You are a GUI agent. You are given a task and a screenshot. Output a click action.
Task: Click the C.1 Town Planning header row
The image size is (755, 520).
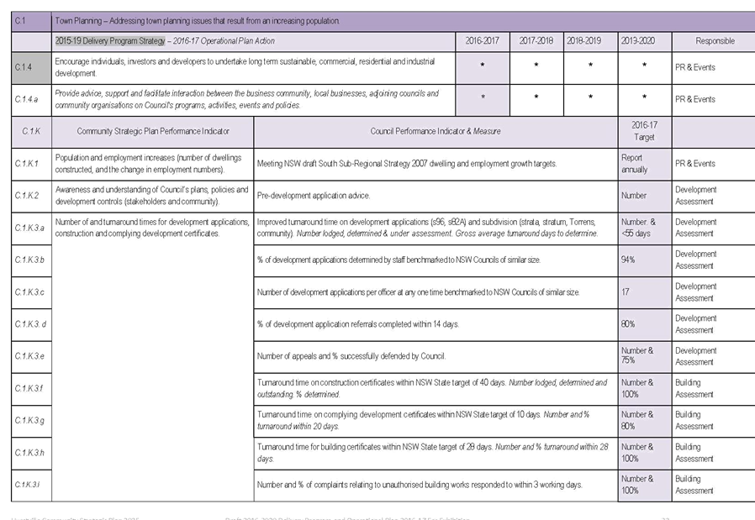coord(378,20)
